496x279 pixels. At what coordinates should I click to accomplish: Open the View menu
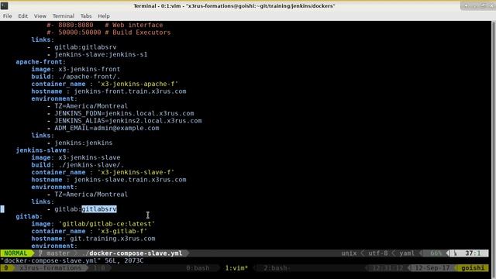tap(40, 15)
